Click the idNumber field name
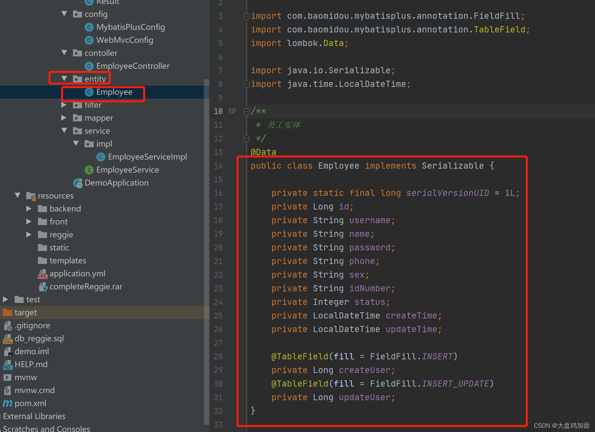 pyautogui.click(x=370, y=288)
